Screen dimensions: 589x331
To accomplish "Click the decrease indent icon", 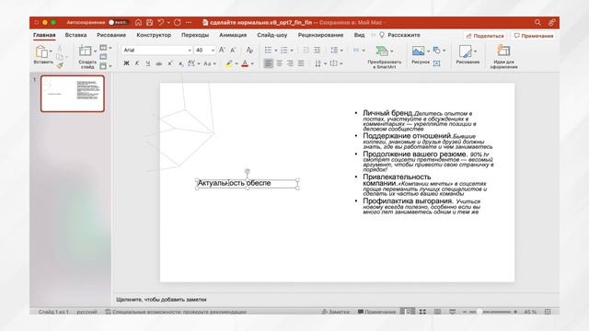I will tap(306, 50).
